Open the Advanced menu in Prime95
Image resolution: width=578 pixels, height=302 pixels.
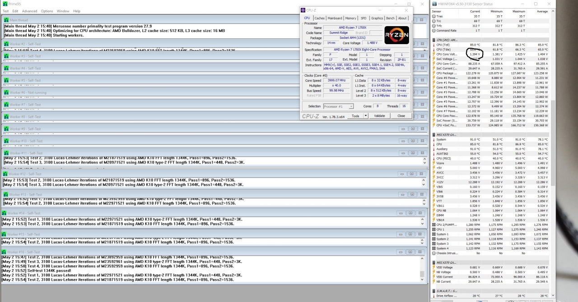30,11
